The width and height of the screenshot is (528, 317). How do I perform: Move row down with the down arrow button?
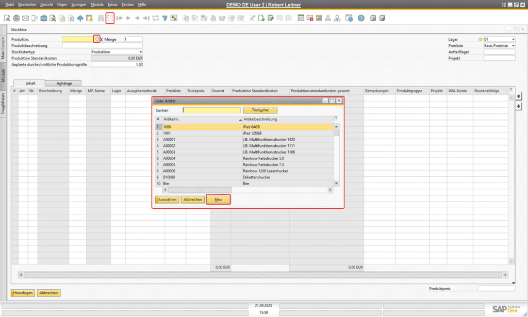click(519, 106)
